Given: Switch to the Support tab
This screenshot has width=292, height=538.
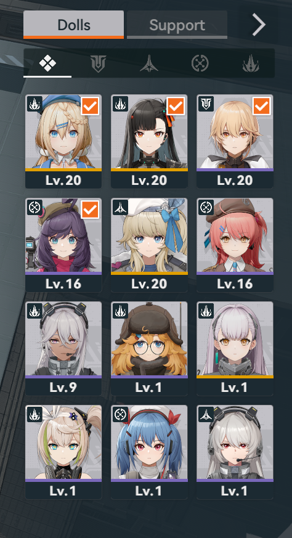Looking at the screenshot, I should tap(177, 25).
